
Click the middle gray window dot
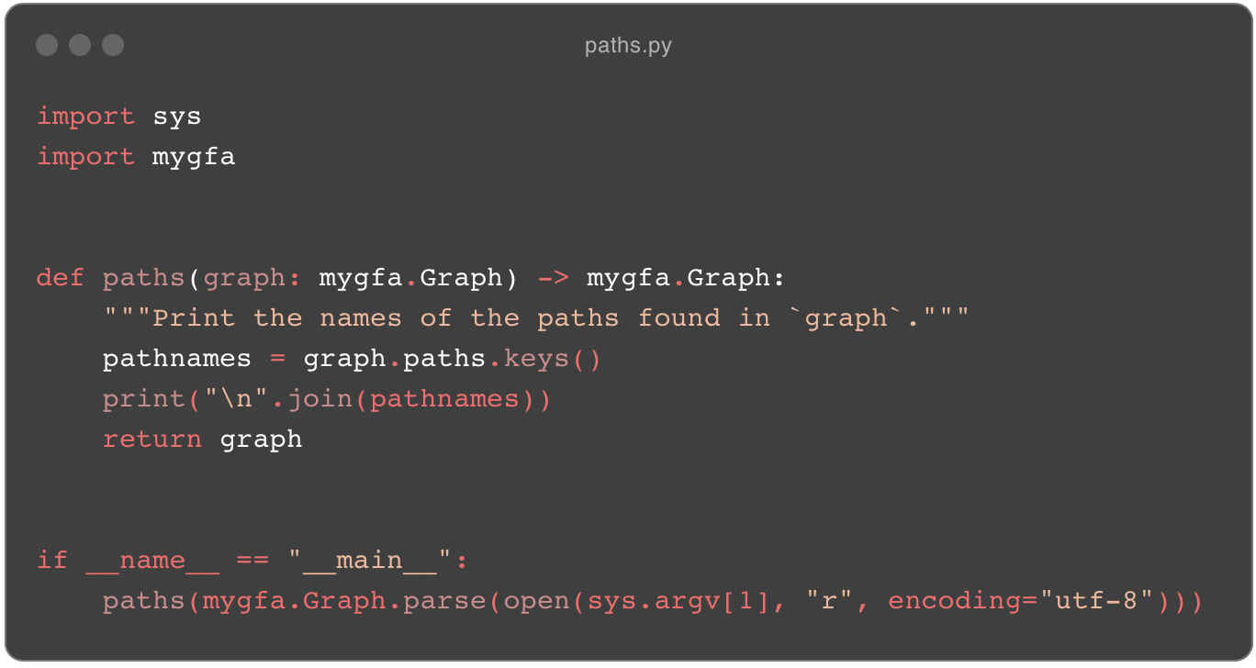(x=80, y=45)
